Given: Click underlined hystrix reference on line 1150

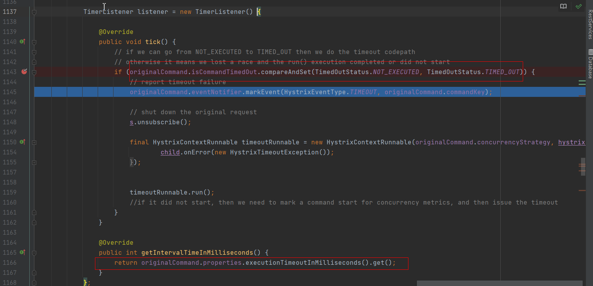Looking at the screenshot, I should click(x=572, y=142).
